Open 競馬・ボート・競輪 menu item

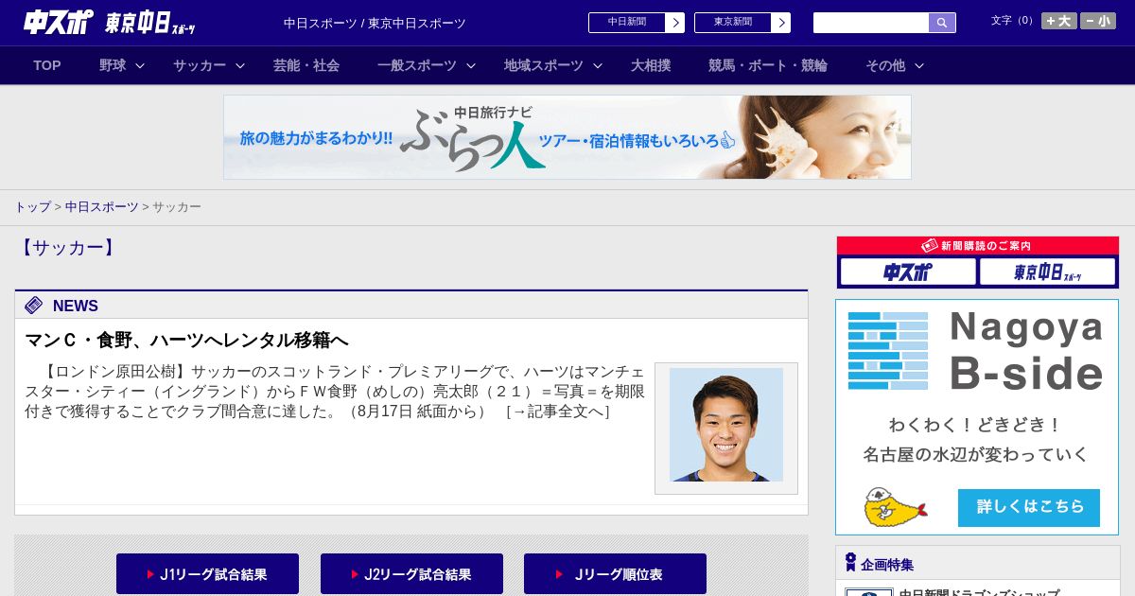pyautogui.click(x=768, y=65)
